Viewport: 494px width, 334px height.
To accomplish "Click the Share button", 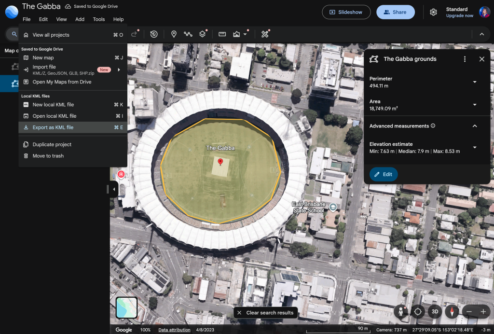I will coord(395,12).
